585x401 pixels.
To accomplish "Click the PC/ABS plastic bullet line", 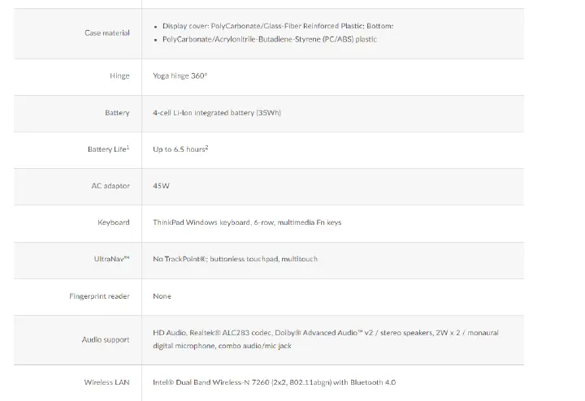I will pyautogui.click(x=270, y=39).
